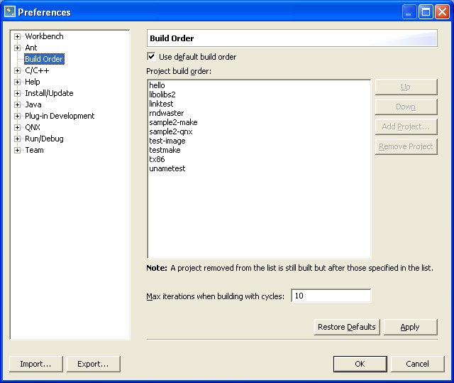Image resolution: width=454 pixels, height=383 pixels.
Task: Click the Preferences title bar icon
Action: click(x=9, y=12)
